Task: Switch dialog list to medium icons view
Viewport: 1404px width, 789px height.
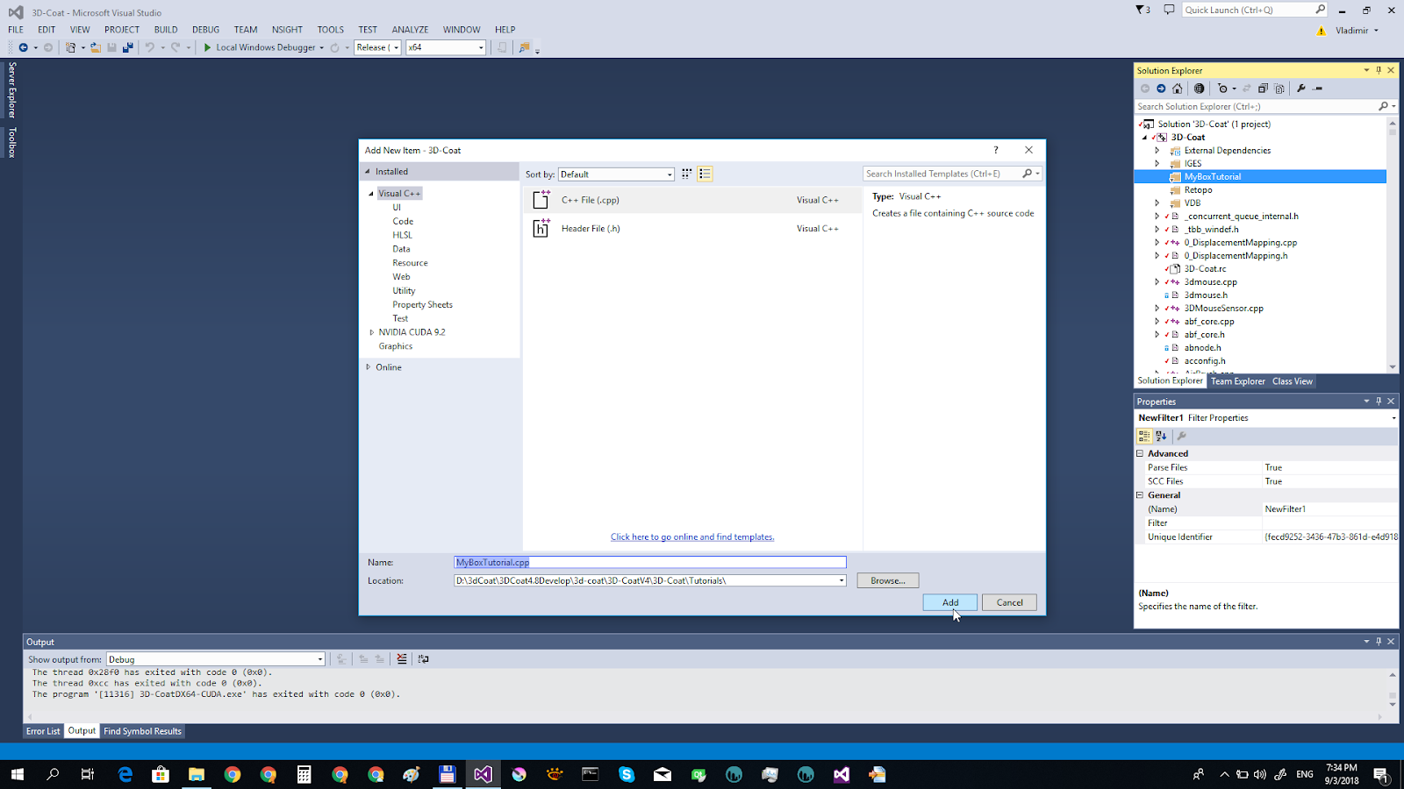Action: pyautogui.click(x=705, y=174)
